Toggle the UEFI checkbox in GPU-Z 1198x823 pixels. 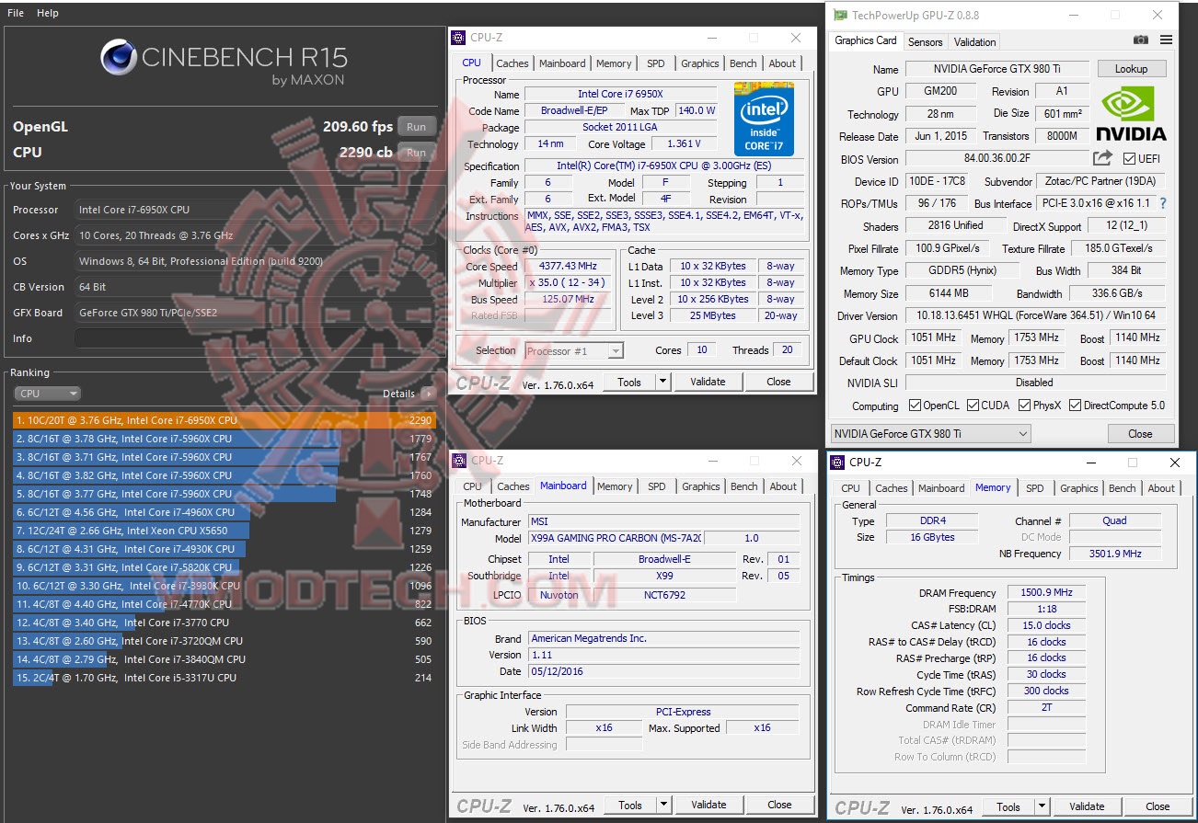[1128, 159]
